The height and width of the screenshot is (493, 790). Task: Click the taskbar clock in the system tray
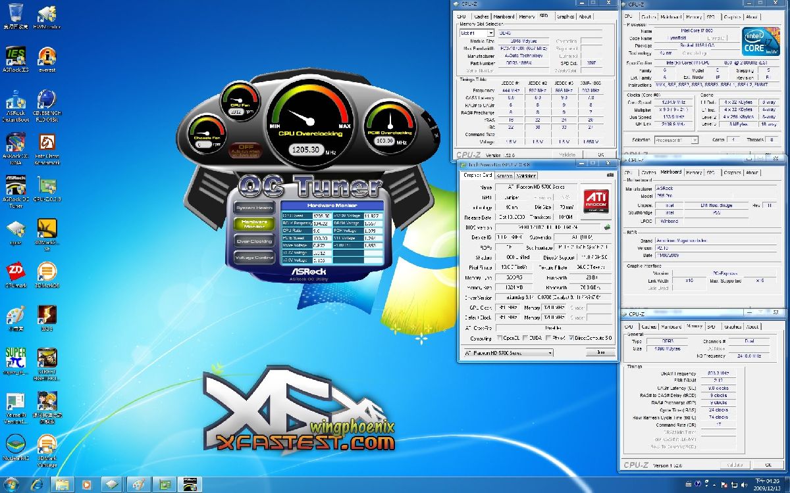point(768,484)
